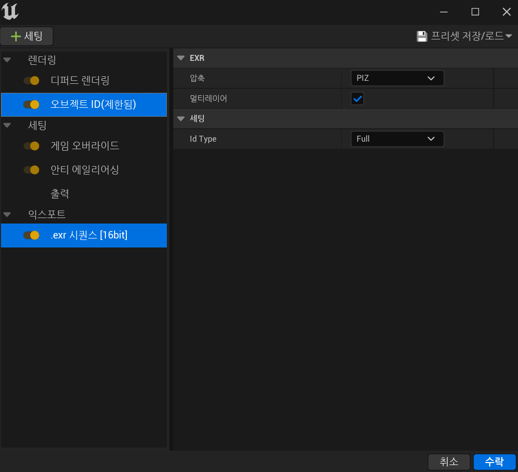Image resolution: width=518 pixels, height=472 pixels.
Task: Open the 프리셋 저장/로드 dropdown menu
Action: [465, 36]
